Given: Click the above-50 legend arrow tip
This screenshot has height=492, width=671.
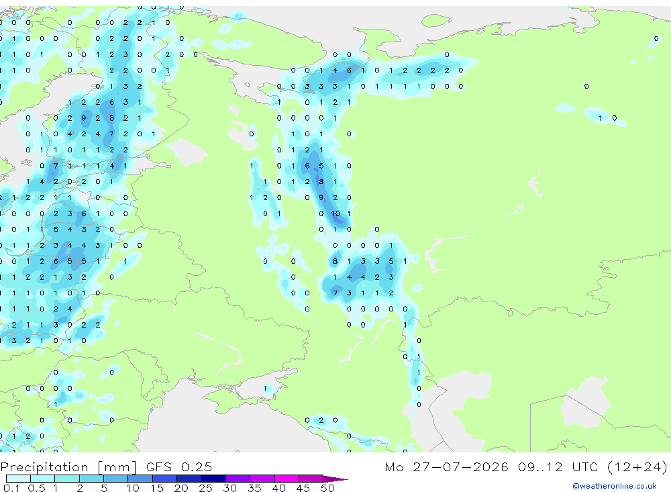Looking at the screenshot, I should pyautogui.click(x=336, y=479).
